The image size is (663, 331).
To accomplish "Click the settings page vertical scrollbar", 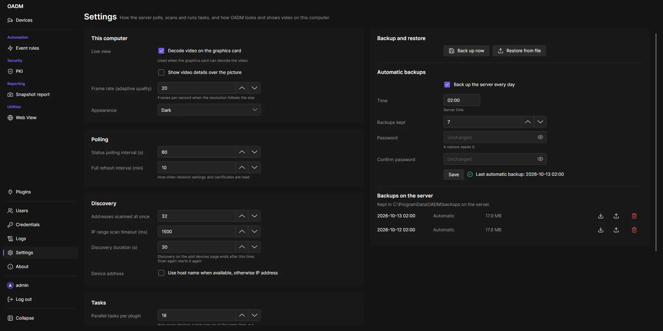I will (656, 142).
